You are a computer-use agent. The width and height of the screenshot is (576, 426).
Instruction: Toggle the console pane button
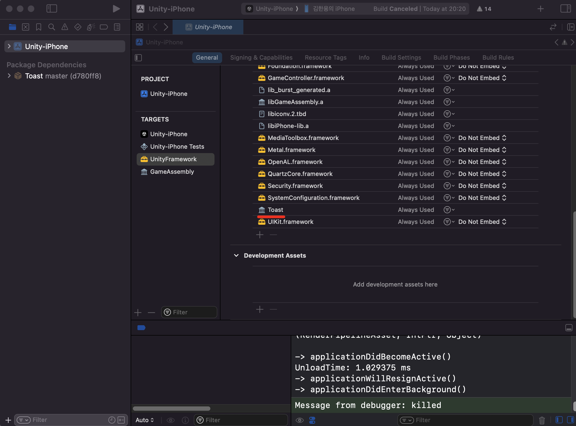(570, 420)
